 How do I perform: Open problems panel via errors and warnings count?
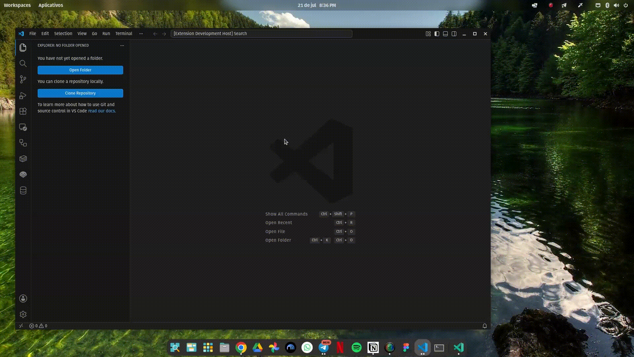coord(38,326)
